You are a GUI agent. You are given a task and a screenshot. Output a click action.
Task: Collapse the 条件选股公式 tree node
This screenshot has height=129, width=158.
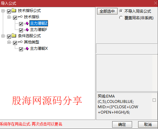click(3, 36)
